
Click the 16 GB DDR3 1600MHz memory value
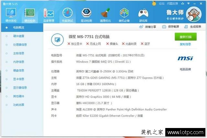coord(96,84)
